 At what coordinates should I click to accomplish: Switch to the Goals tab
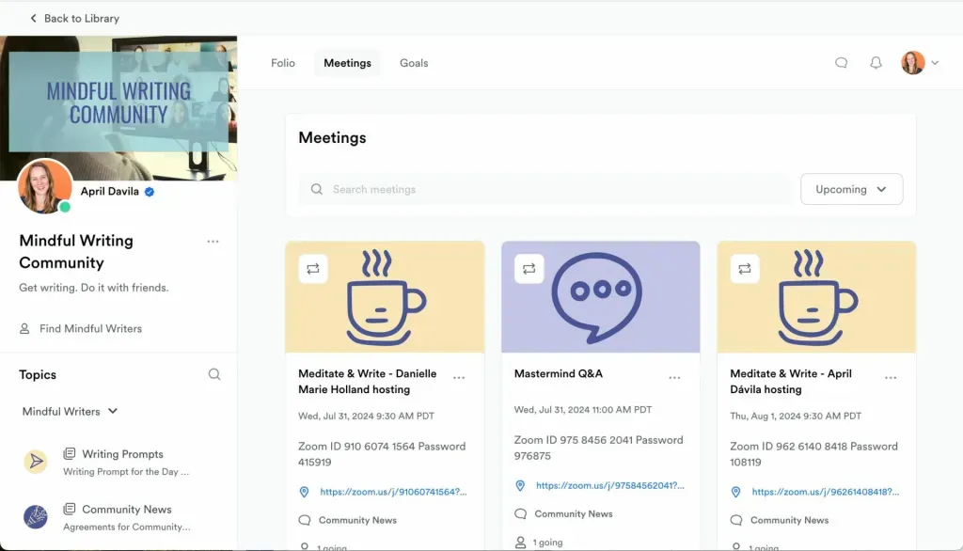point(414,63)
